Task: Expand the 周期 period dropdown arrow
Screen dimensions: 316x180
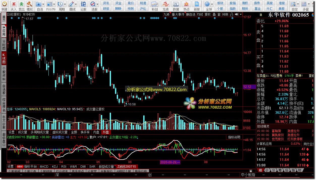Action: pyautogui.click(x=65, y=4)
